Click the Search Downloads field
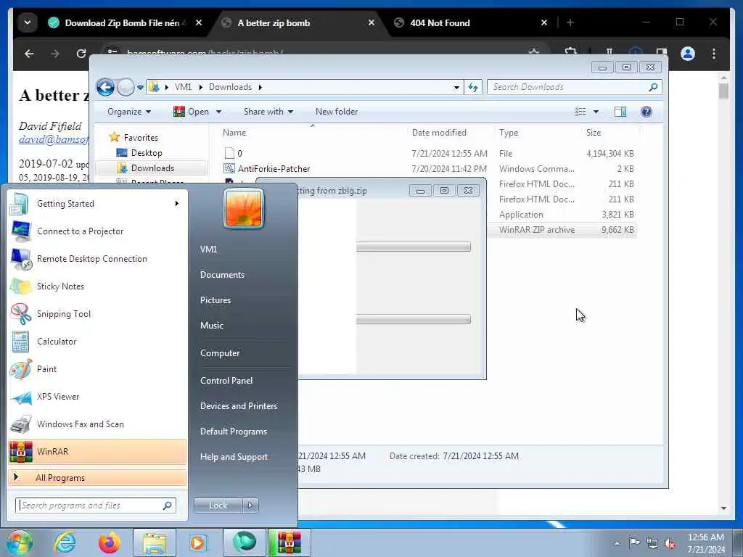 point(574,87)
